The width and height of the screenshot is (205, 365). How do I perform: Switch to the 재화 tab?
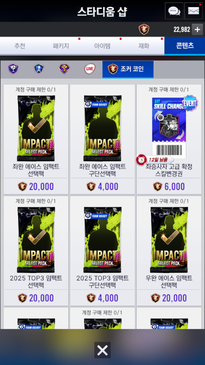pos(144,46)
